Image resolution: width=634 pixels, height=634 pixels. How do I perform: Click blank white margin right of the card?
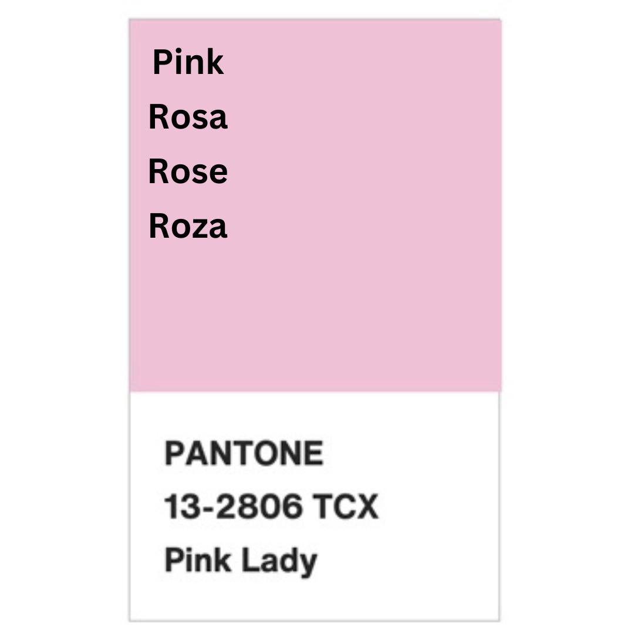(x=566, y=317)
